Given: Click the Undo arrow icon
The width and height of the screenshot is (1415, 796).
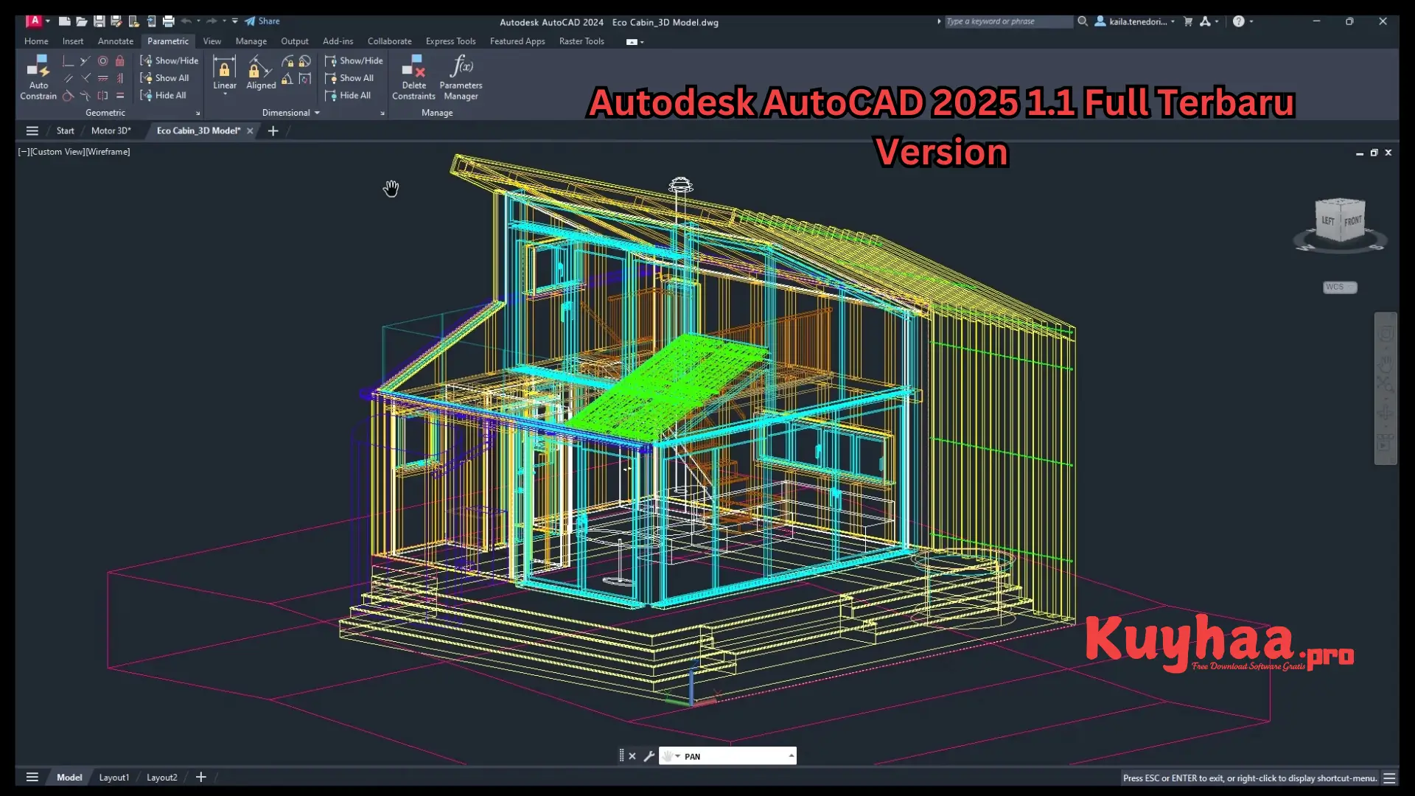Looking at the screenshot, I should point(185,21).
